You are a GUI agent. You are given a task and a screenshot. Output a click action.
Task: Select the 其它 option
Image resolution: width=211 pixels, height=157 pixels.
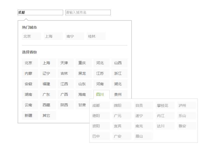(48, 115)
